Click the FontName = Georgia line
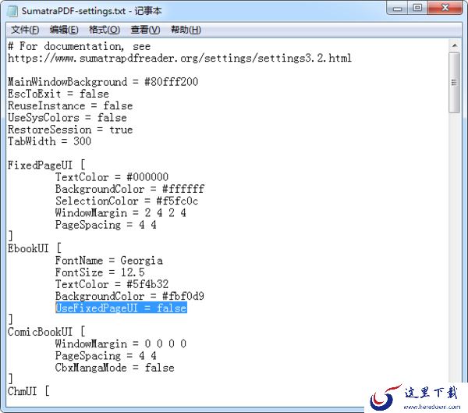The height and width of the screenshot is (413, 468). pos(109,261)
